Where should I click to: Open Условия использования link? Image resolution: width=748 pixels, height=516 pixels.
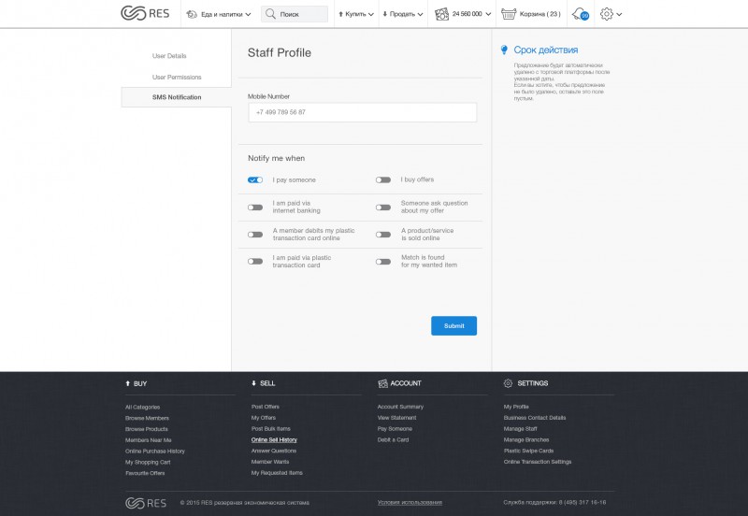point(410,502)
